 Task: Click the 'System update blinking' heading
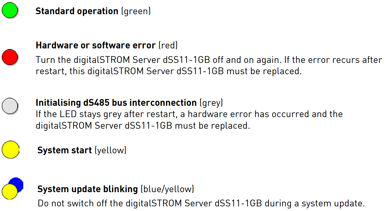point(87,189)
